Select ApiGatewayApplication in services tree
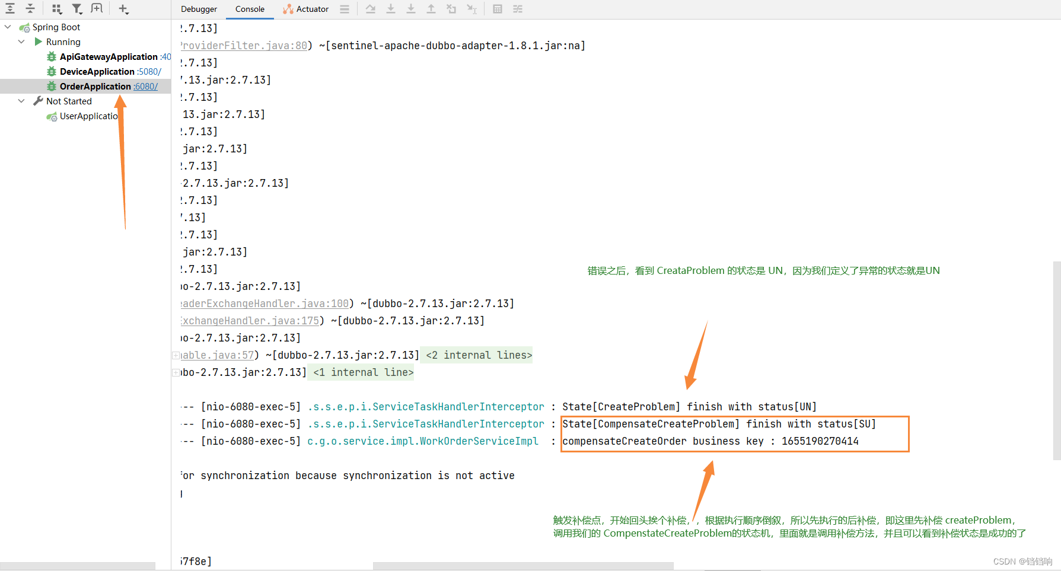 (x=109, y=57)
